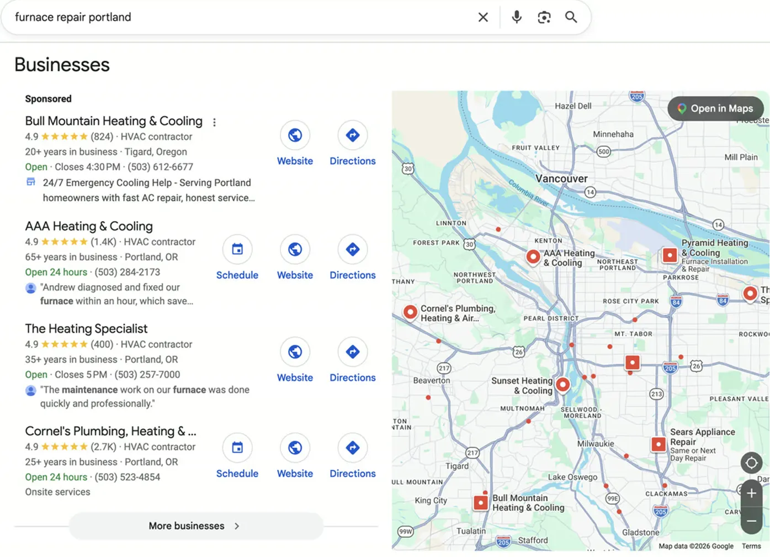The height and width of the screenshot is (557, 770).
Task: Open The Heating Specialist website globe icon
Action: pyautogui.click(x=295, y=351)
